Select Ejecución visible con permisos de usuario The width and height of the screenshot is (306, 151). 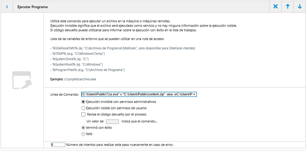[x=84, y=108]
